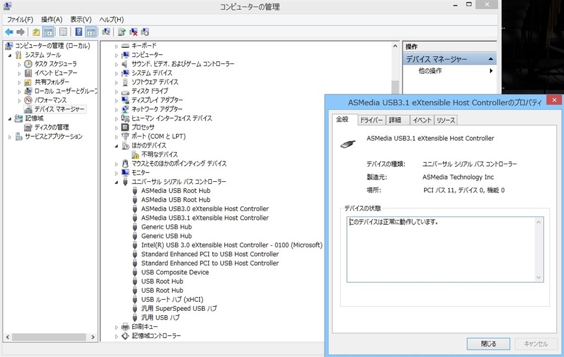The width and height of the screenshot is (564, 357).
Task: Click the Update driver software toolbar icon
Action: 122,32
